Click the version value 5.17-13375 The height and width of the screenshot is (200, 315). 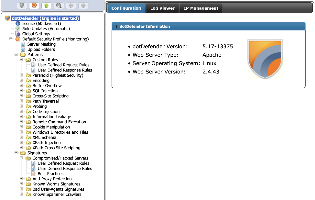218,46
